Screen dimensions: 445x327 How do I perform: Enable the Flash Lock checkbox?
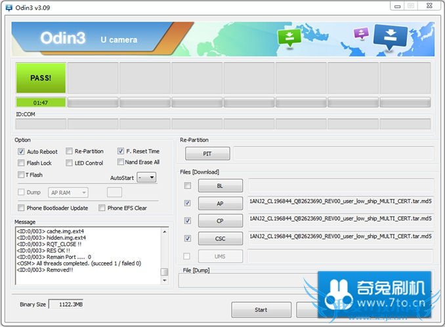click(x=21, y=163)
